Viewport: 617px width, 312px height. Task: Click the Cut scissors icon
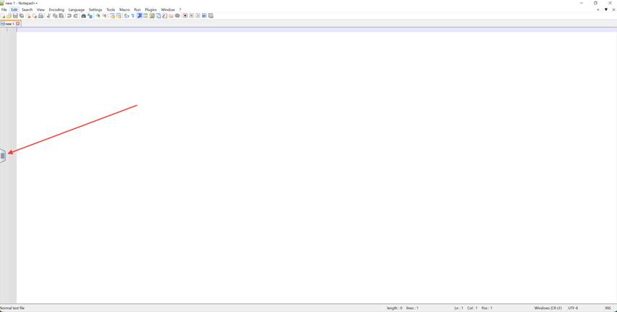48,16
